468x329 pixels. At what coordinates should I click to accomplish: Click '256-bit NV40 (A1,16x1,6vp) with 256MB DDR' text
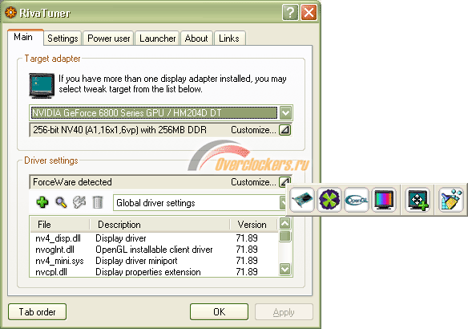coord(119,130)
